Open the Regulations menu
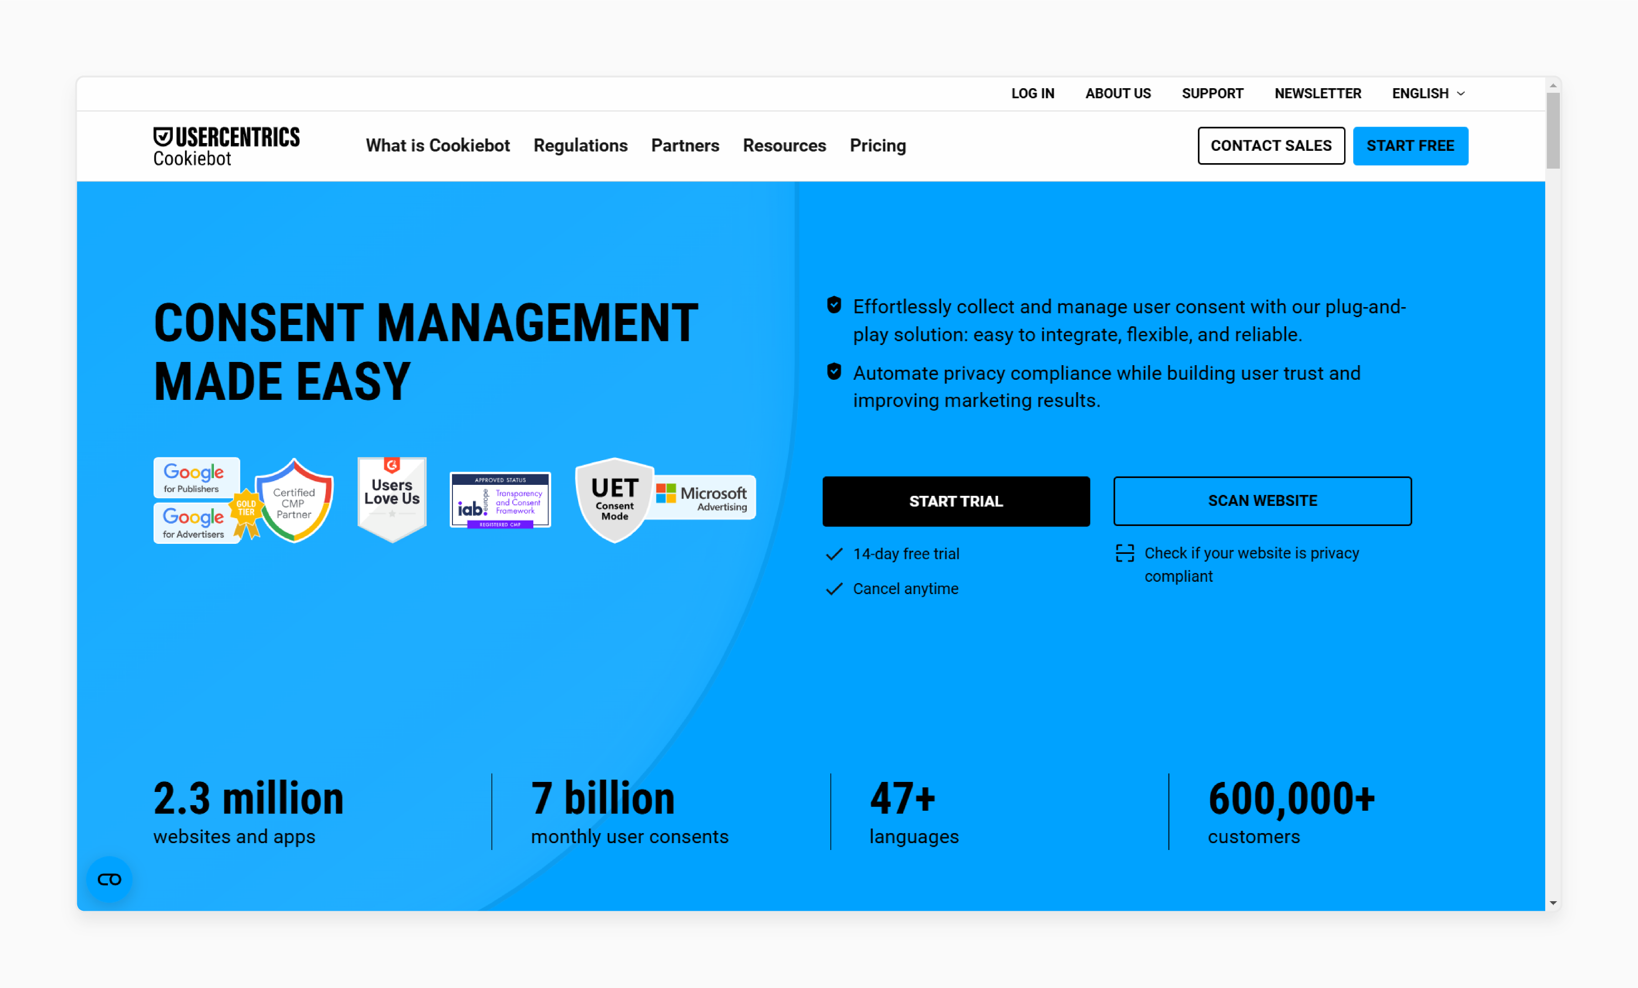1638x988 pixels. coord(580,146)
